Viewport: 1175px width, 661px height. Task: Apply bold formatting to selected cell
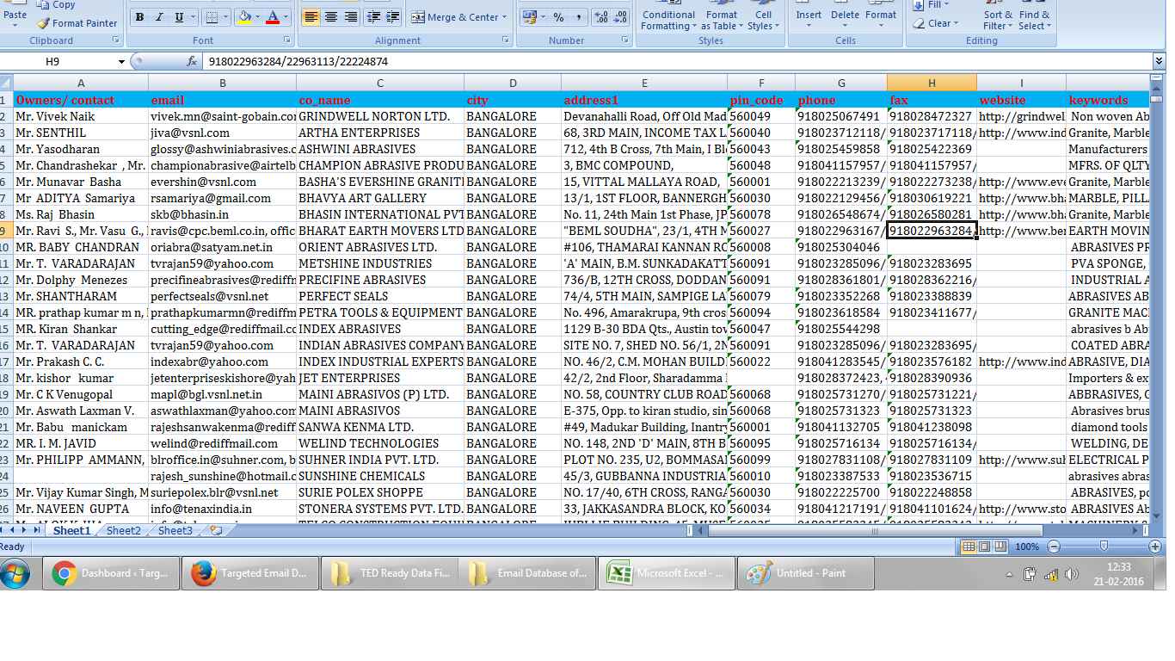(x=139, y=16)
